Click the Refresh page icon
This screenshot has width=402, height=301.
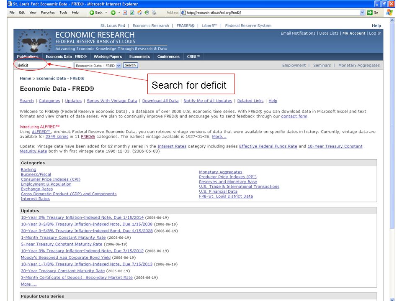click(132, 13)
